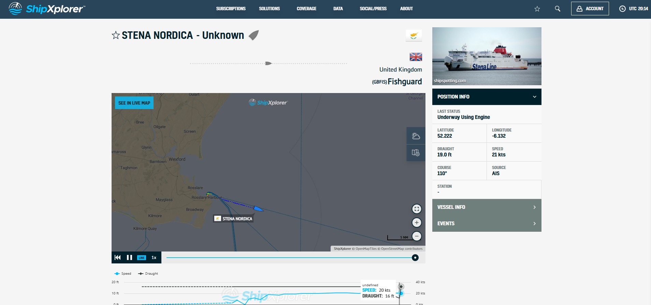
Task: Open the Stena Line ship photo
Action: coord(487,56)
